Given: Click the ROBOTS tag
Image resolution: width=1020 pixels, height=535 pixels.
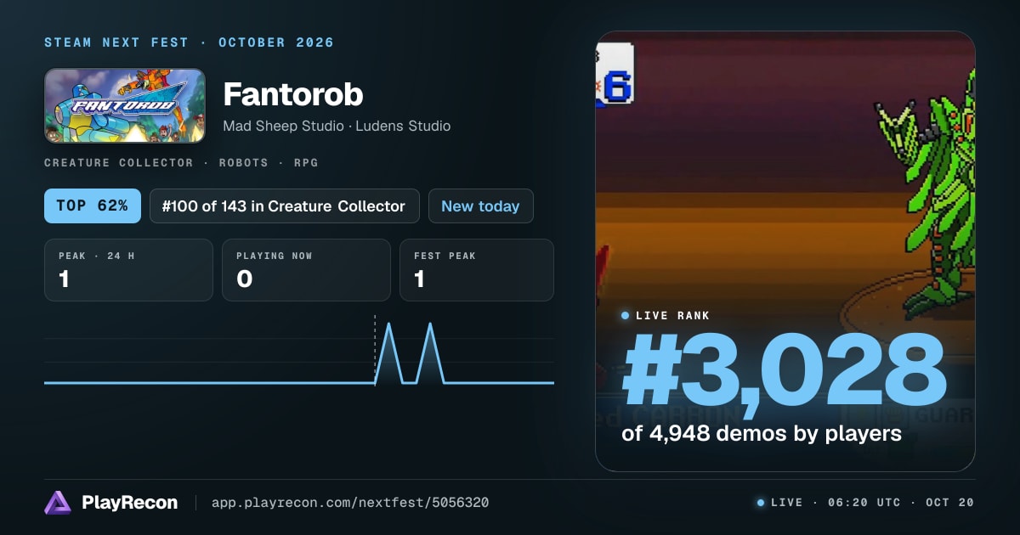Looking at the screenshot, I should 243,162.
